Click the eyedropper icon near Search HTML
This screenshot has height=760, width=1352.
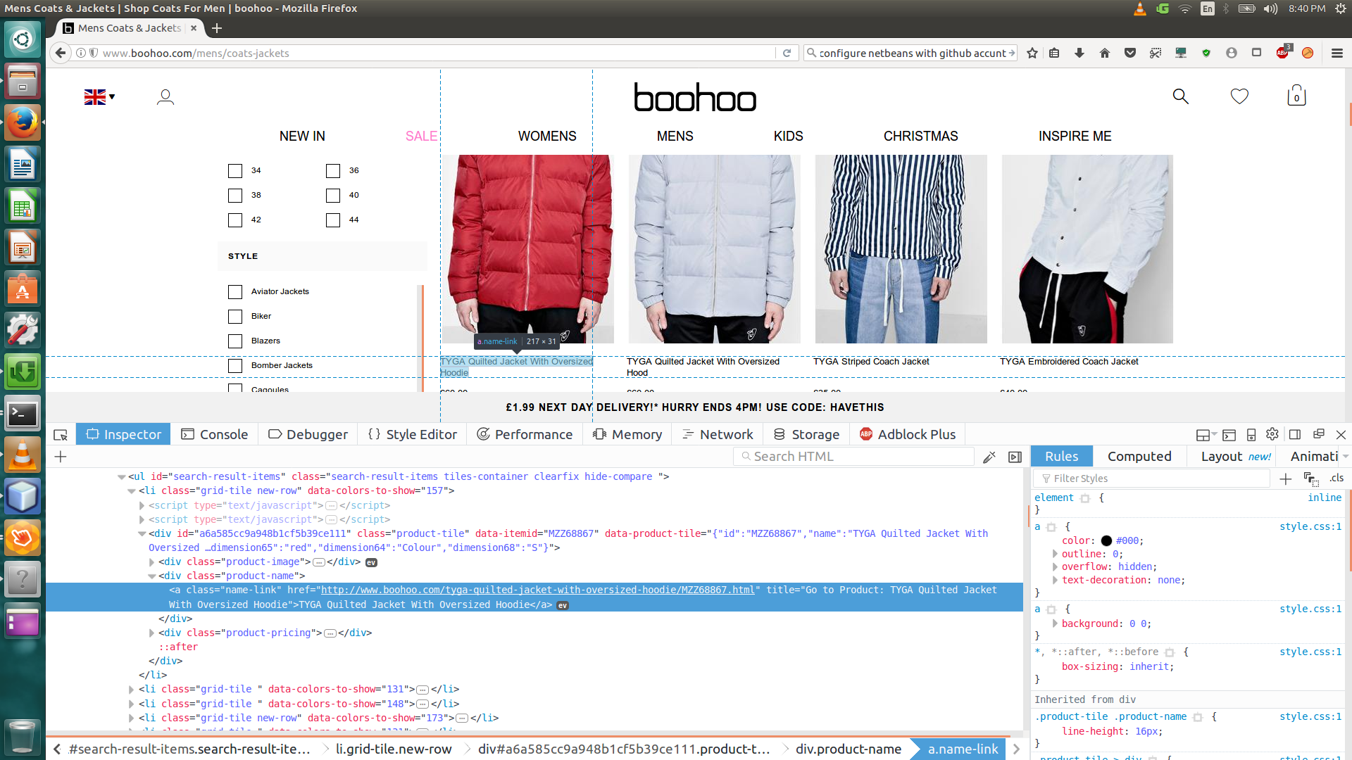point(989,457)
